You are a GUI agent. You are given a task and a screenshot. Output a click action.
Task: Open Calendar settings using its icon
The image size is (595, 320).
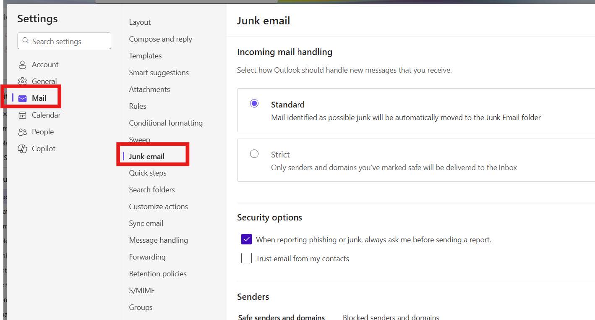tap(22, 115)
